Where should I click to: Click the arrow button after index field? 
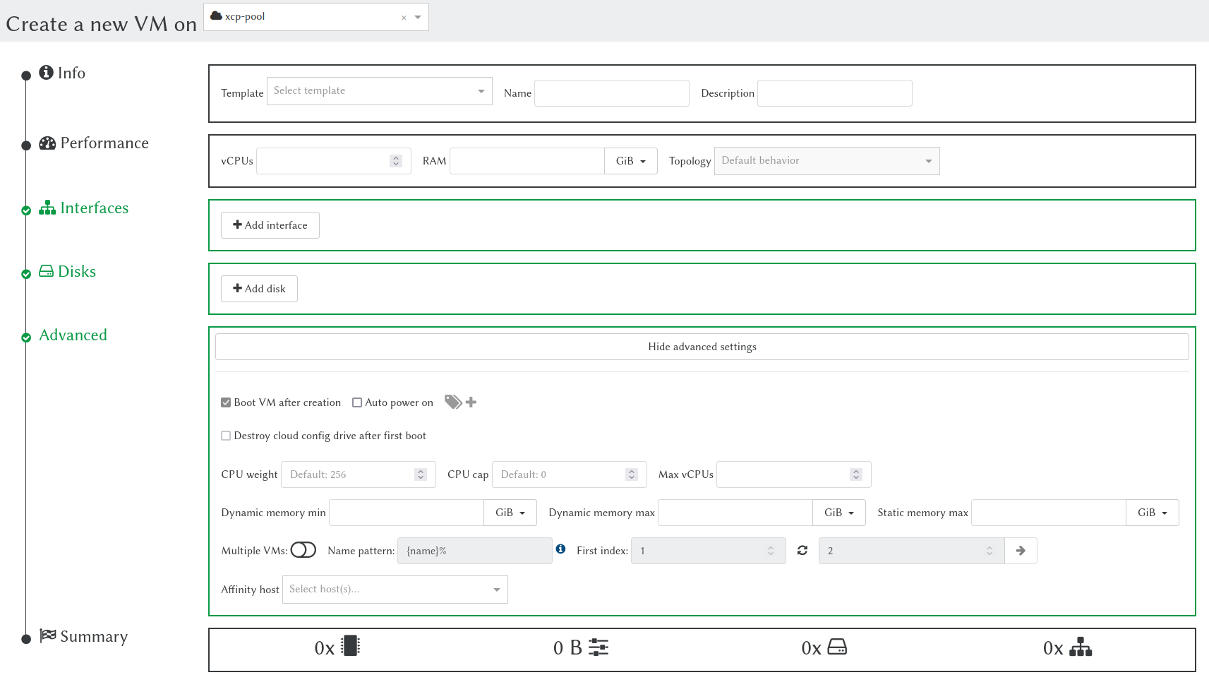tap(1021, 551)
